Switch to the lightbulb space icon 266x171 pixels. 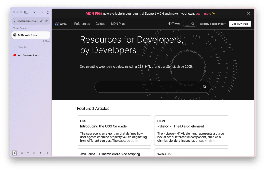[28, 153]
